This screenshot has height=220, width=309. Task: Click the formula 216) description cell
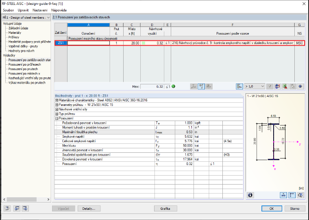tap(233, 43)
